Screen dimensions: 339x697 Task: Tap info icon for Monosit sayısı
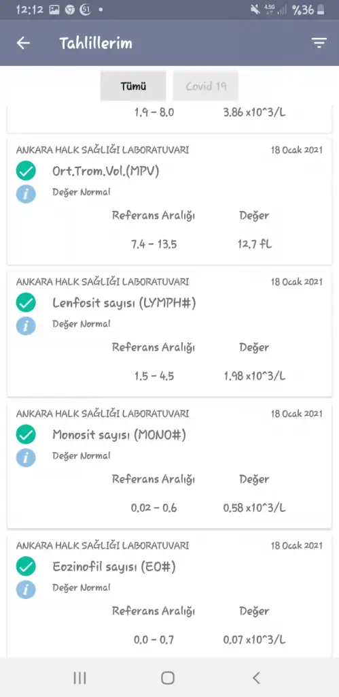pyautogui.click(x=26, y=457)
